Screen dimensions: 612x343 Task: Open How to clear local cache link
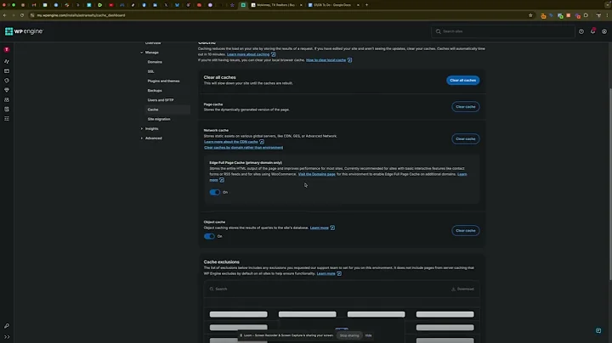(326, 60)
